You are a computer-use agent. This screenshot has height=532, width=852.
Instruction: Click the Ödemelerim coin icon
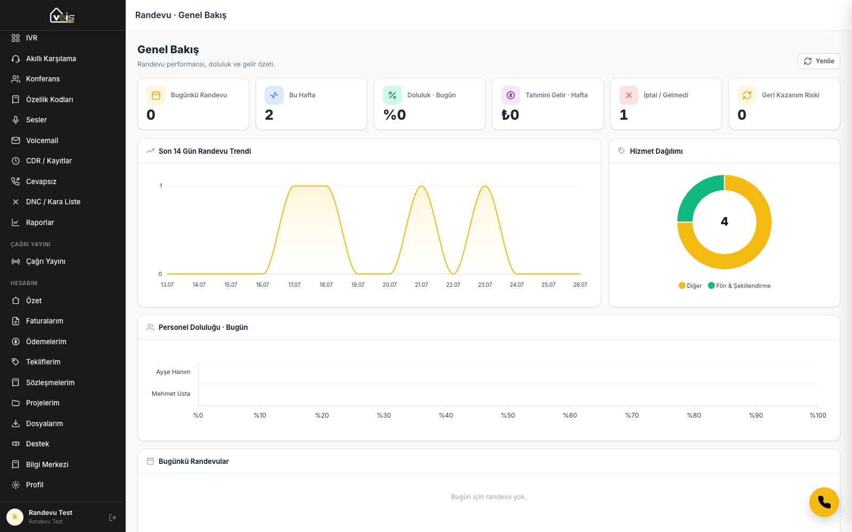(15, 342)
